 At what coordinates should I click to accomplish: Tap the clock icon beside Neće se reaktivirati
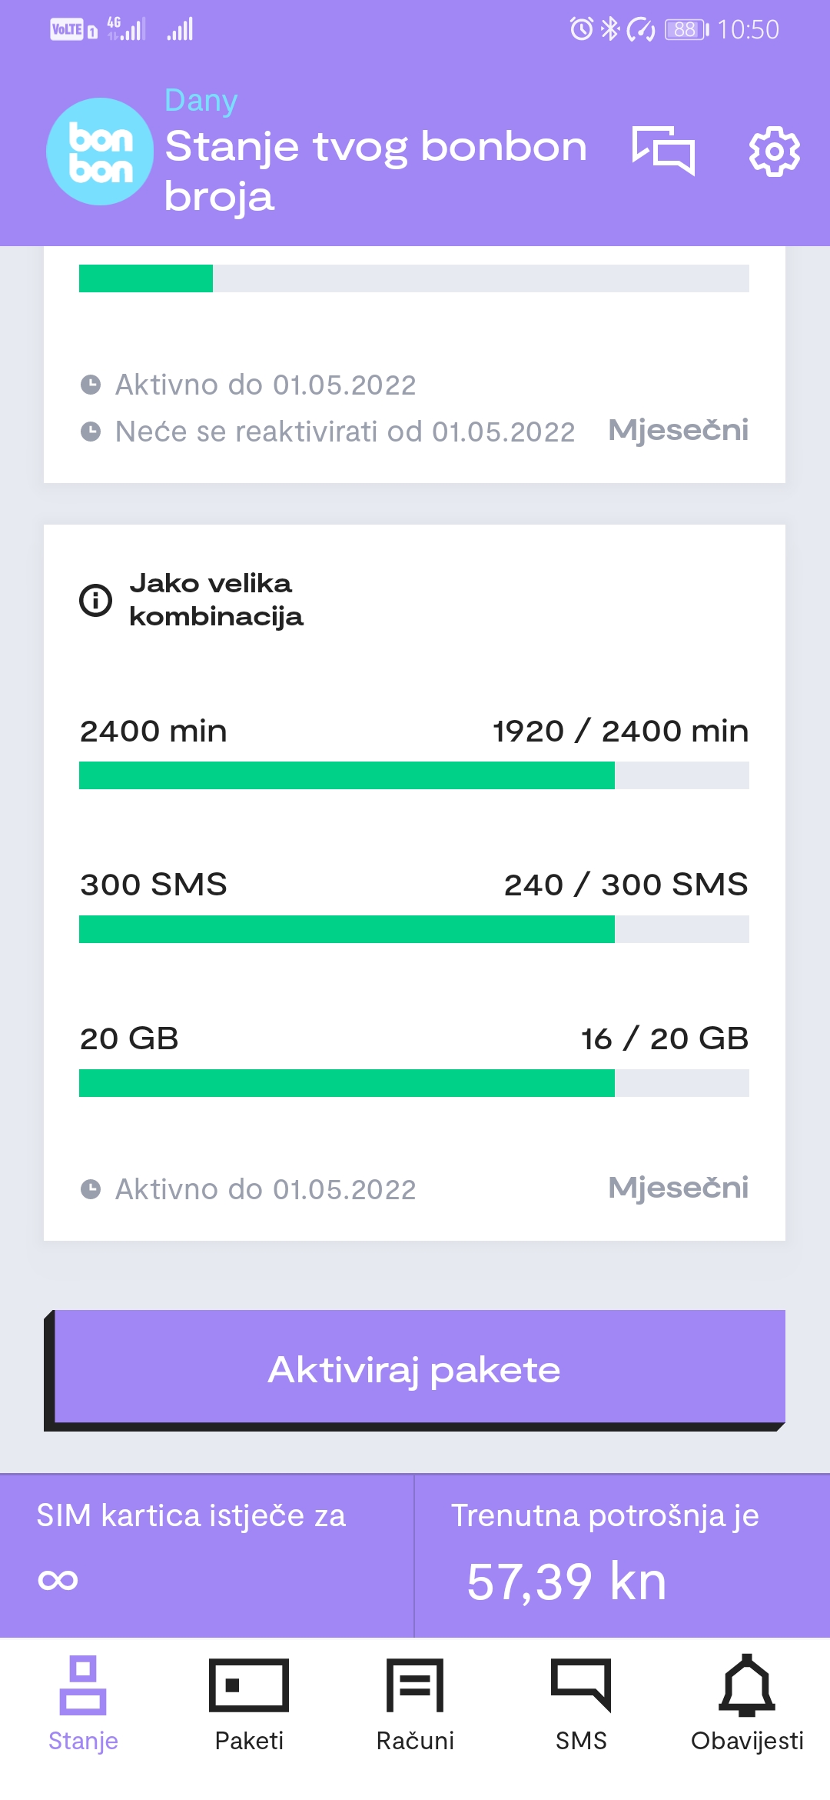click(91, 432)
